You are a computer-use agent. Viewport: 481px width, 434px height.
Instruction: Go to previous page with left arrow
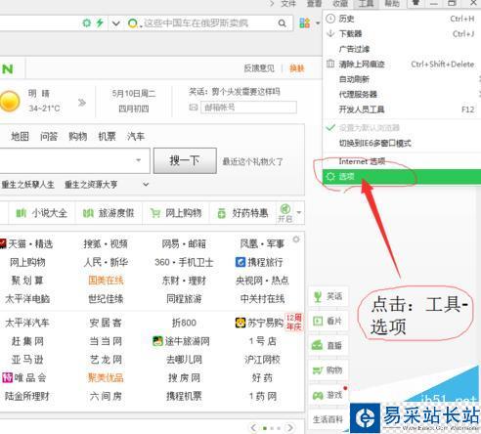point(254,427)
